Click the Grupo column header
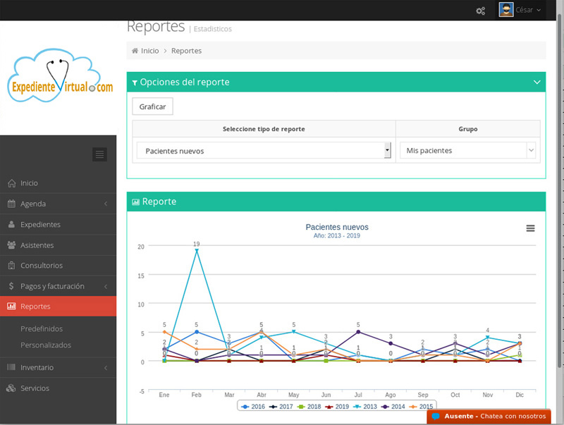 pos(468,129)
